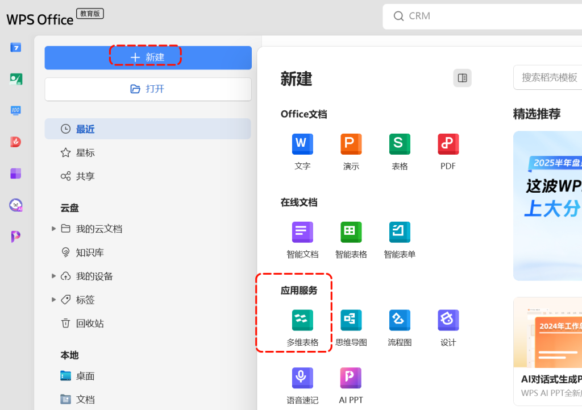Expand the 我的设备 tree arrow
The image size is (582, 410).
pos(53,276)
